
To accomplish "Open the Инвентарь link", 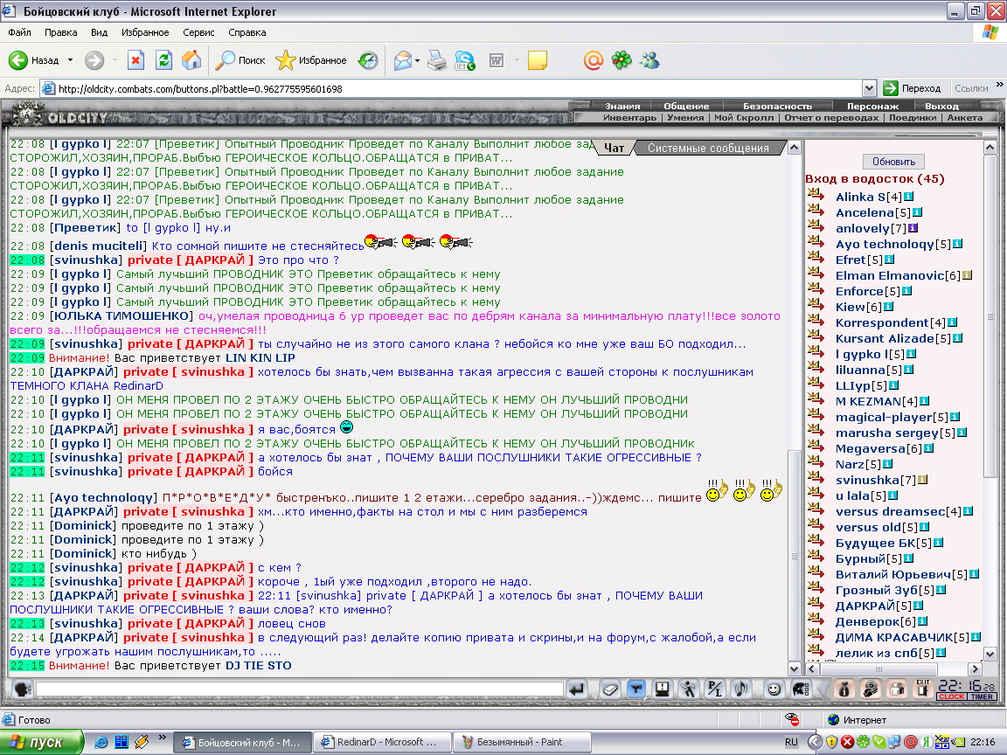I will tap(629, 117).
